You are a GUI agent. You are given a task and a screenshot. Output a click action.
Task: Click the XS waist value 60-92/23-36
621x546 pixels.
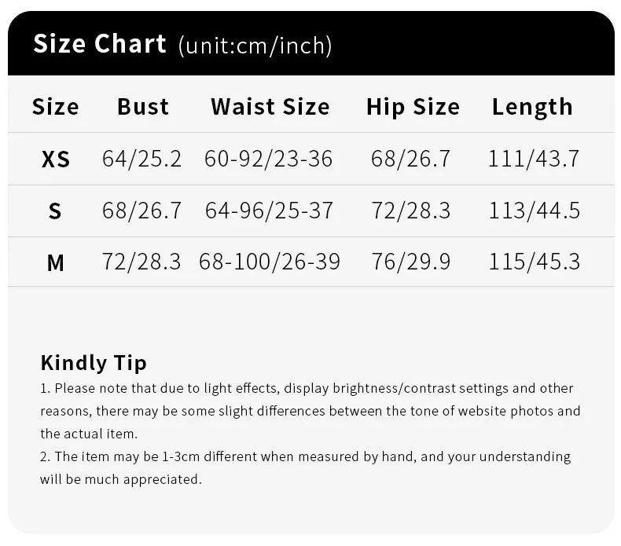[269, 159]
